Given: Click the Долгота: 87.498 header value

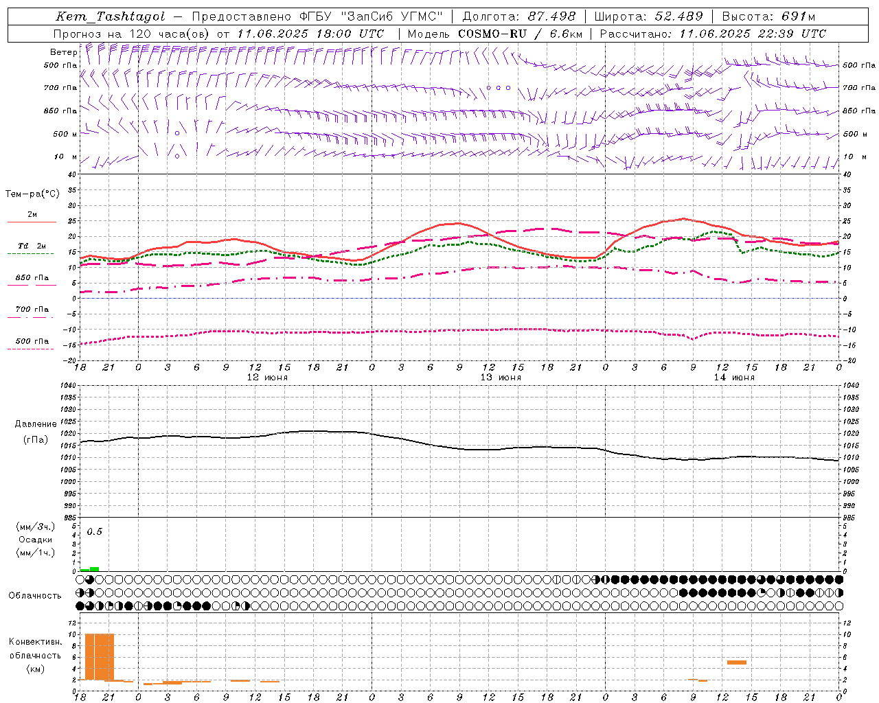Looking at the screenshot, I should [521, 16].
